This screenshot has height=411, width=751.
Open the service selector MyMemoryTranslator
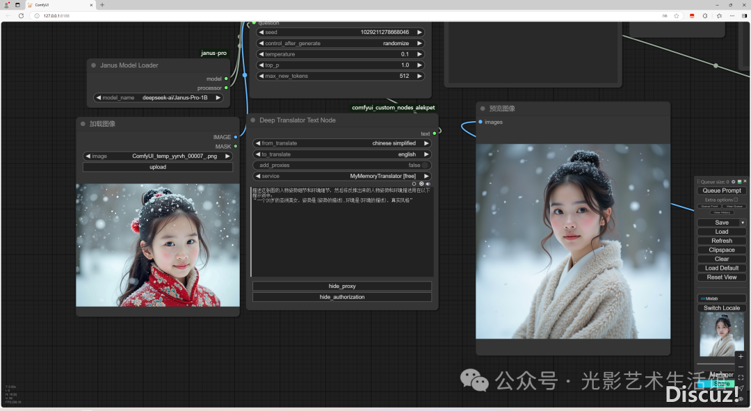(342, 176)
